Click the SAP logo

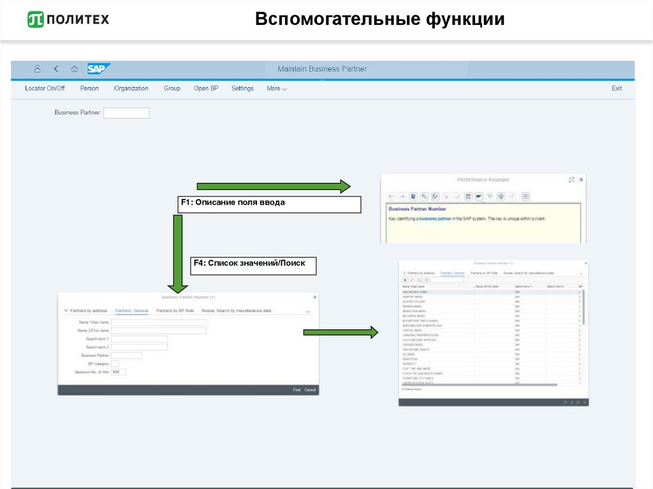click(99, 69)
